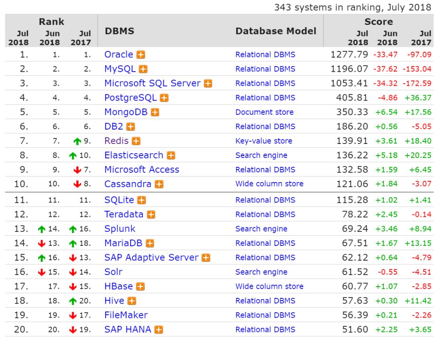This screenshot has width=434, height=338.
Task: Open the SAP Adaptive Server link
Action: [x=151, y=258]
